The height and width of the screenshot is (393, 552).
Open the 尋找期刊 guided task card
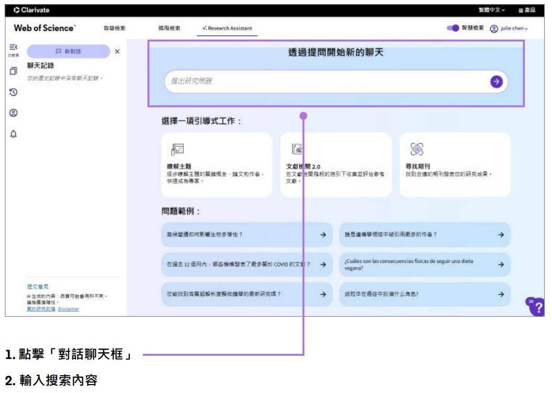[x=455, y=165]
